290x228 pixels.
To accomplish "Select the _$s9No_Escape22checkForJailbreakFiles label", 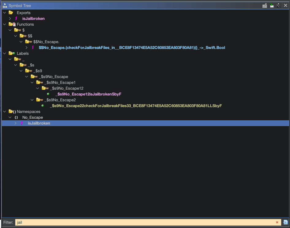I will pyautogui.click(x=136, y=106).
